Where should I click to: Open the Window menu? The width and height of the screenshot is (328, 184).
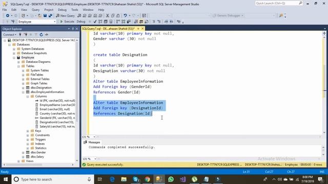[88, 10]
